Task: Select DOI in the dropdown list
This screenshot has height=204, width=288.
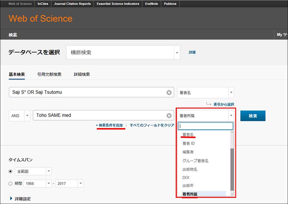Action: (186, 178)
